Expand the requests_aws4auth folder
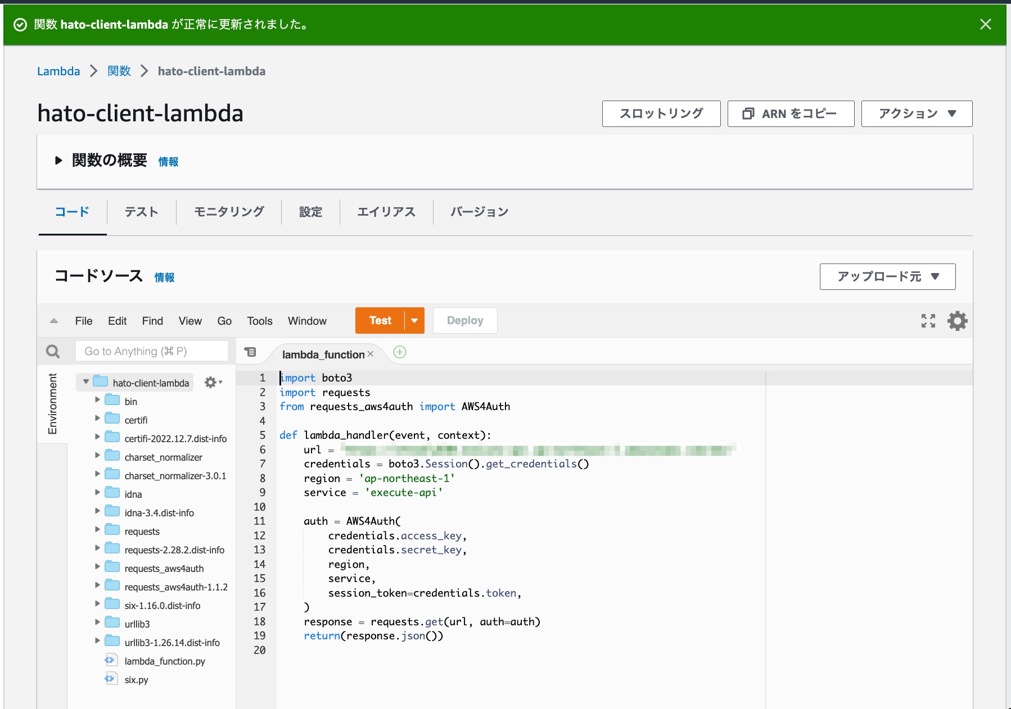The height and width of the screenshot is (709, 1011). coord(98,568)
